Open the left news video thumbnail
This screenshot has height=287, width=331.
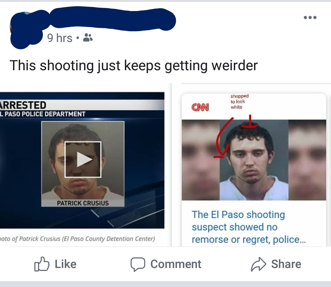82,160
